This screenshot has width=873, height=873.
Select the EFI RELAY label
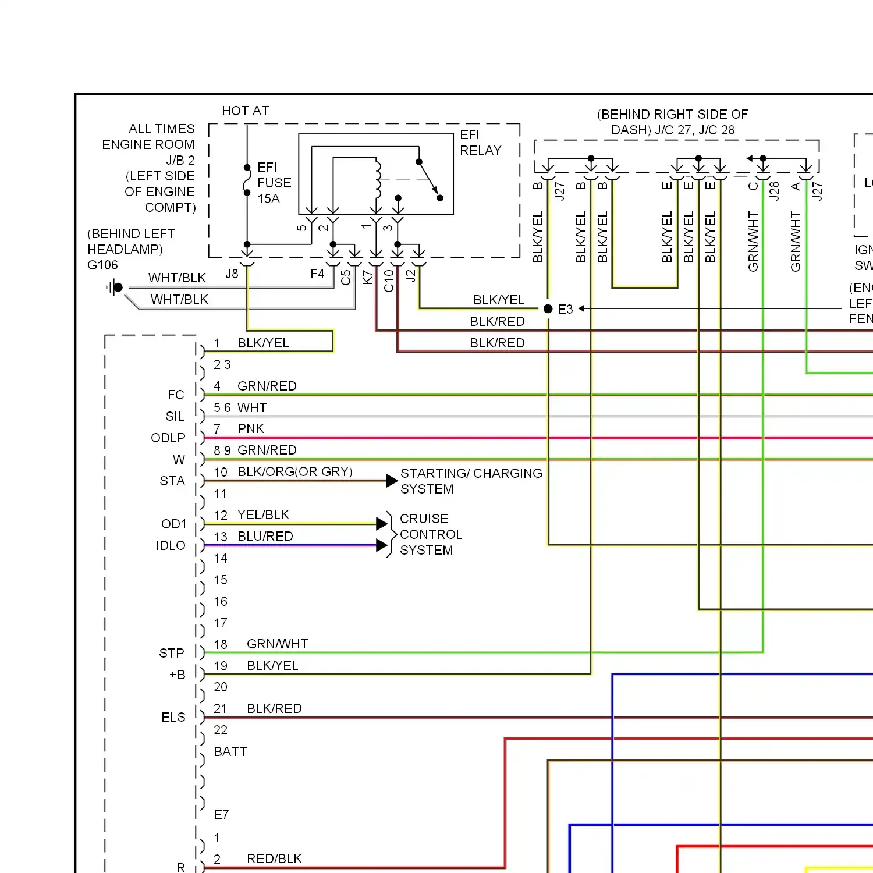click(480, 143)
